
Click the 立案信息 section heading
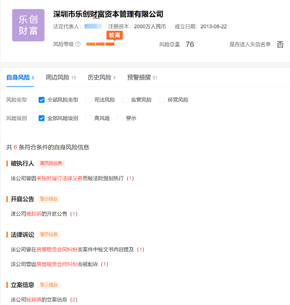[22, 285]
